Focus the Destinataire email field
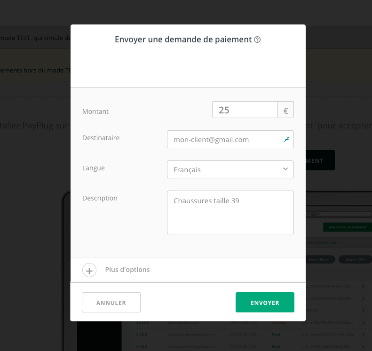This screenshot has width=372, height=351. 225,139
